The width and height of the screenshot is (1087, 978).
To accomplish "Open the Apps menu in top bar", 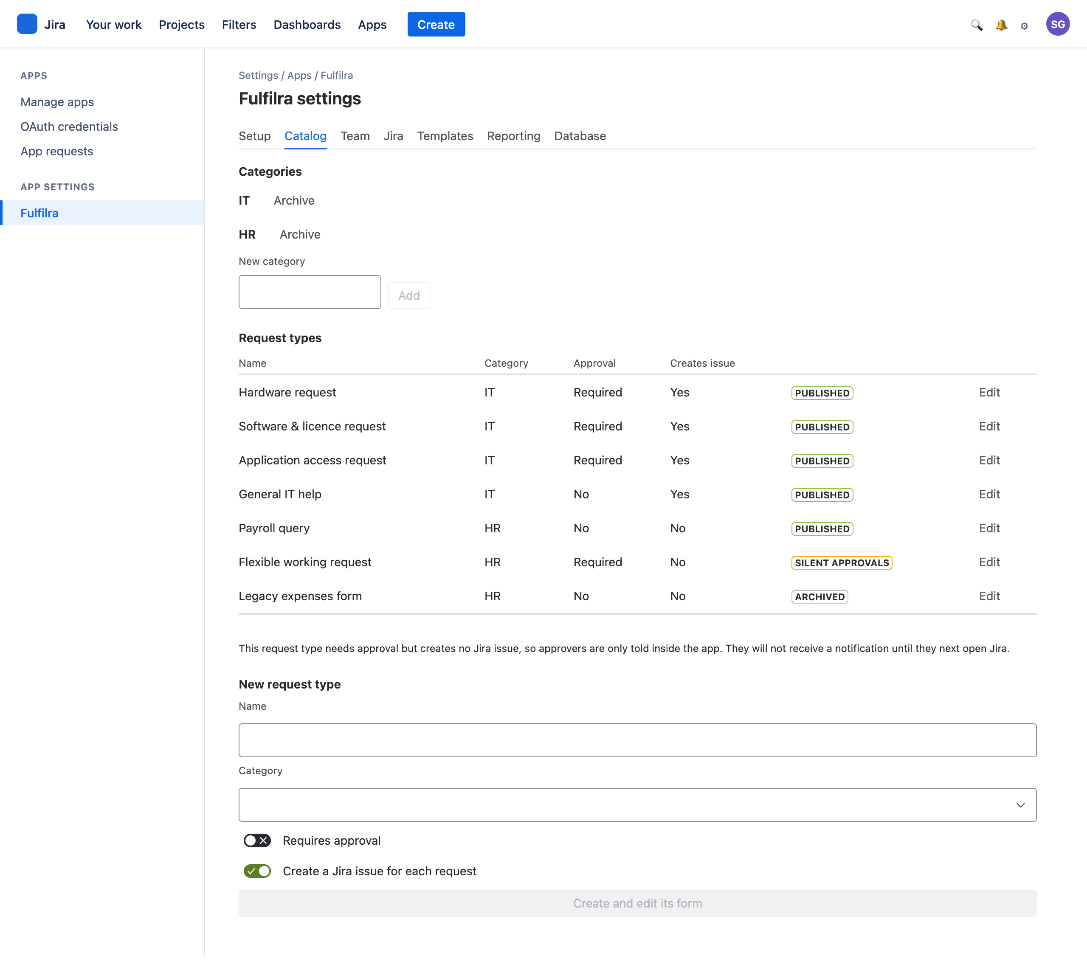I will (x=372, y=25).
